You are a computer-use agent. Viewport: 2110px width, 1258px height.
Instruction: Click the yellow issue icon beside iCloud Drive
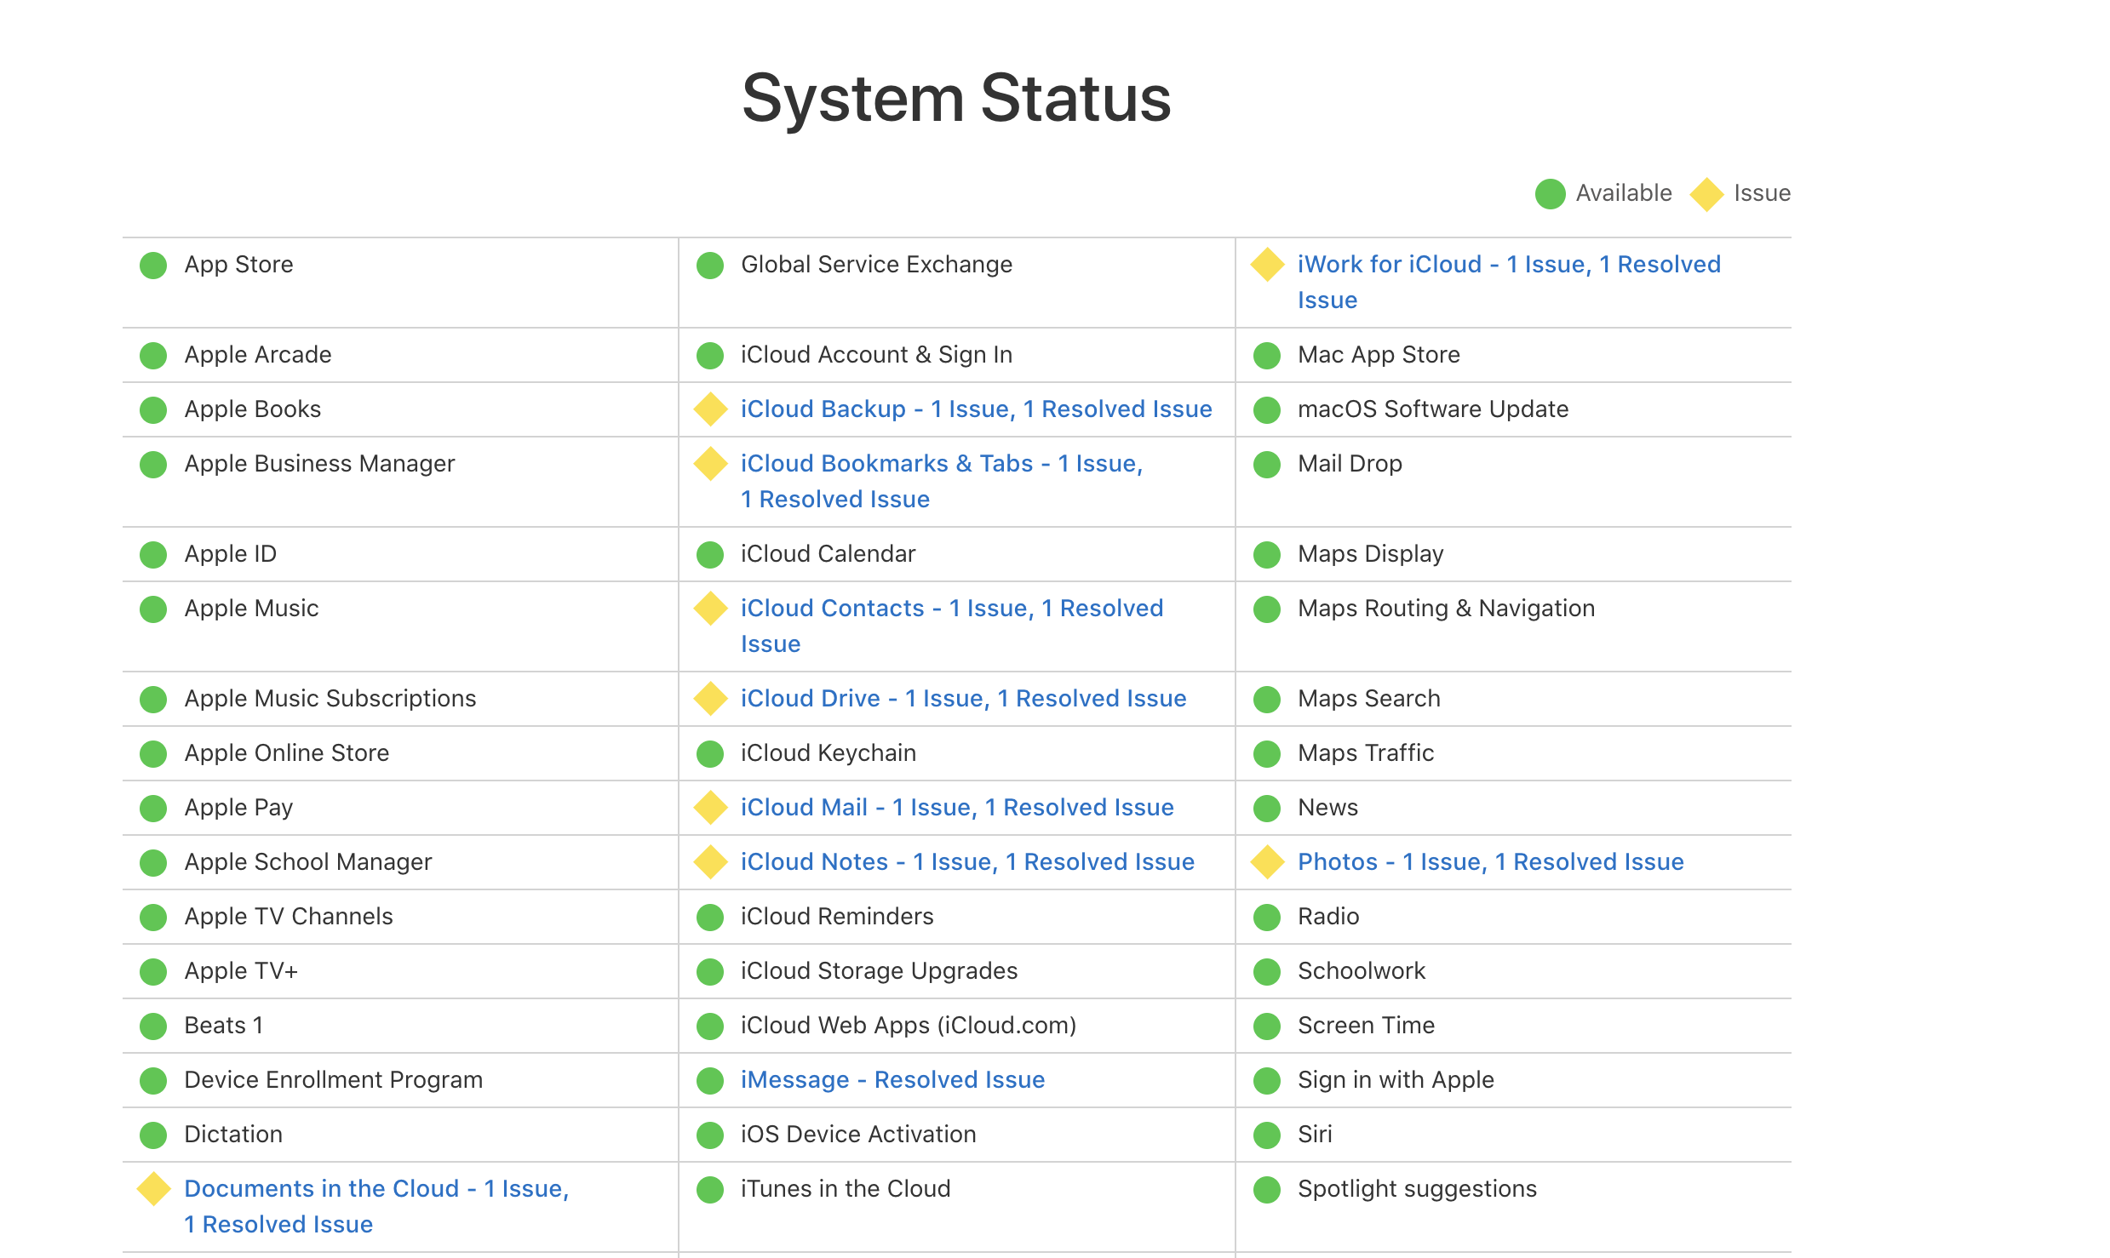(x=710, y=699)
